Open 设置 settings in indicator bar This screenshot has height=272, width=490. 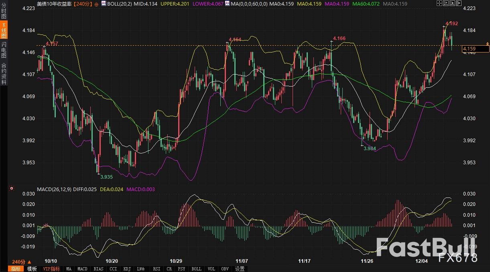tap(240, 269)
